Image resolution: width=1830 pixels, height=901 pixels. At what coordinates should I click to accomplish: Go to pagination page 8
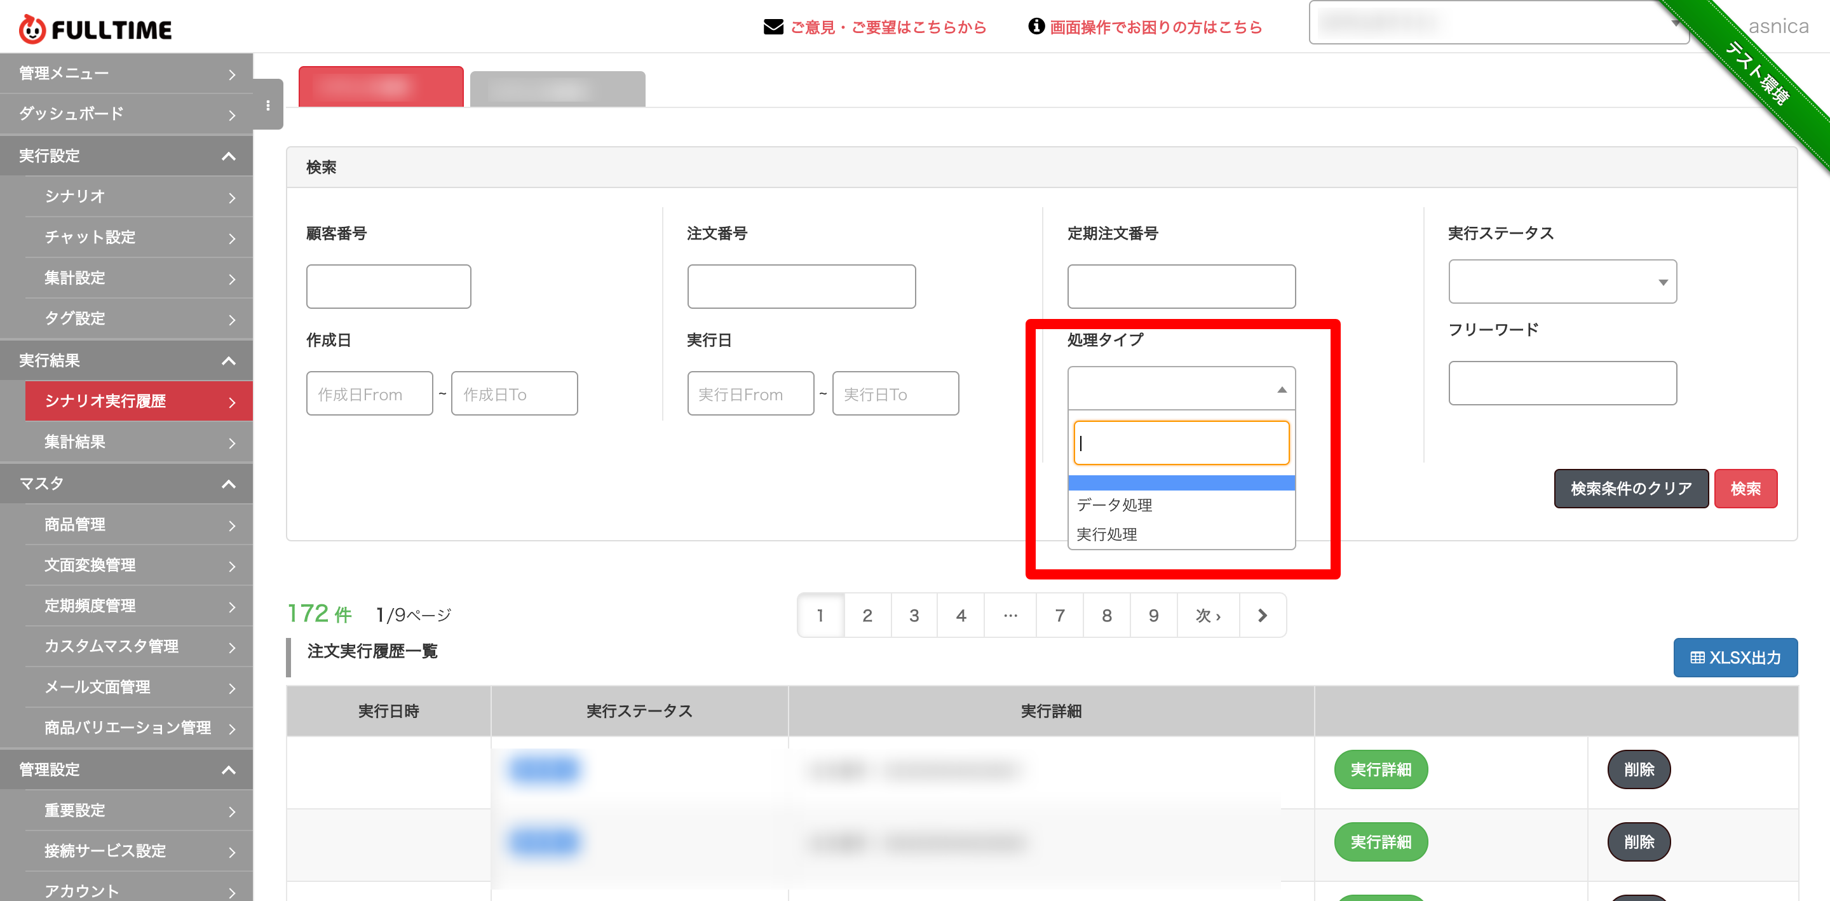(x=1106, y=615)
